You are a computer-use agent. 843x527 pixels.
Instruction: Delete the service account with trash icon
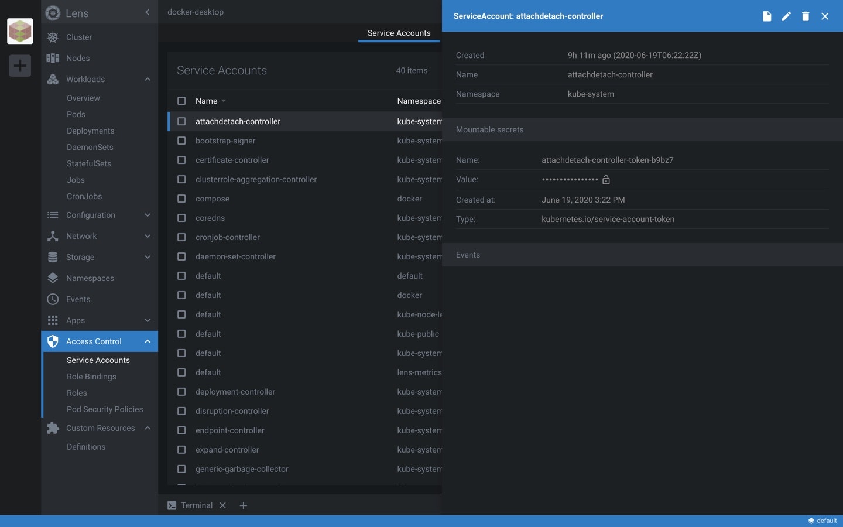(x=806, y=16)
